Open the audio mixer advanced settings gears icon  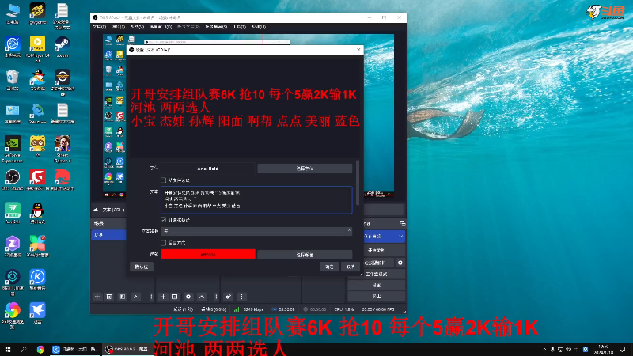[x=228, y=297]
